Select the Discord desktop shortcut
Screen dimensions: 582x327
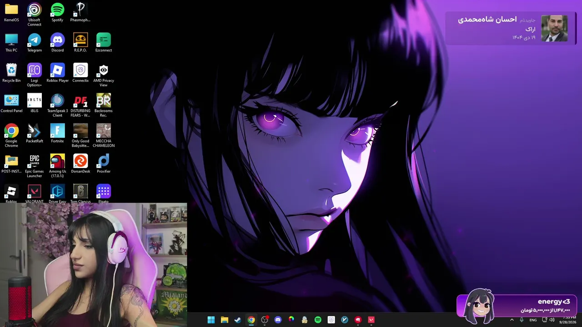[x=57, y=43]
